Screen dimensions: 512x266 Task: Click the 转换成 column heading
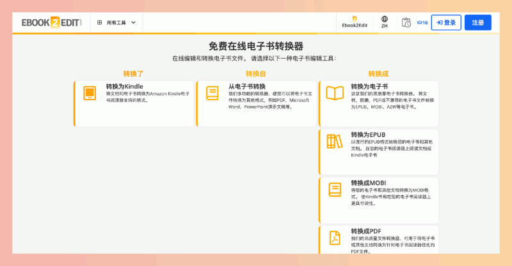pyautogui.click(x=378, y=74)
